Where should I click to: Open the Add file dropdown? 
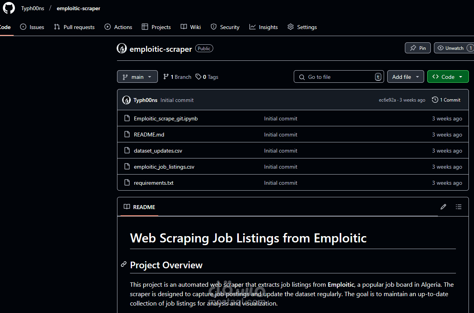pos(406,77)
